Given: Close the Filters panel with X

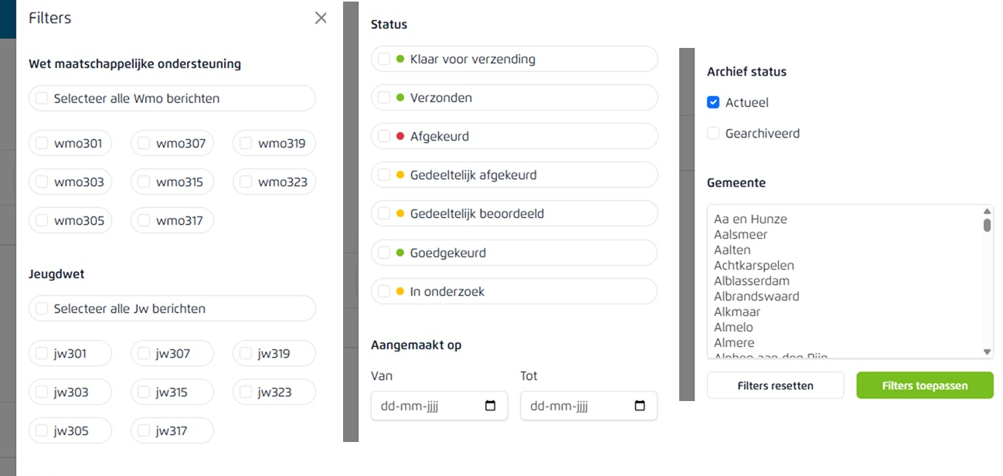Looking at the screenshot, I should [x=320, y=18].
